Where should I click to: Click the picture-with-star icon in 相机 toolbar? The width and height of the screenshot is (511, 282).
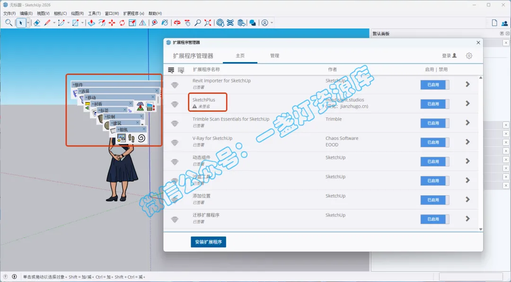point(121,138)
